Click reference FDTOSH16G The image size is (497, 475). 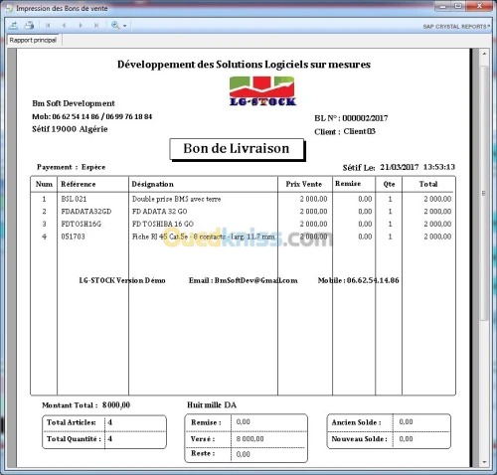coord(81,224)
